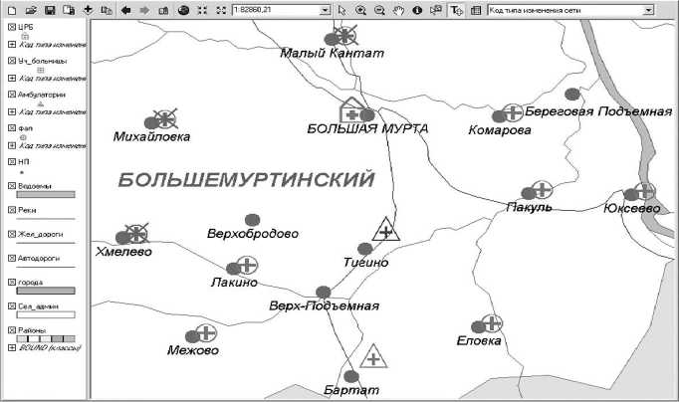
Task: Toggle visibility of Водоемы layer
Action: (12, 186)
